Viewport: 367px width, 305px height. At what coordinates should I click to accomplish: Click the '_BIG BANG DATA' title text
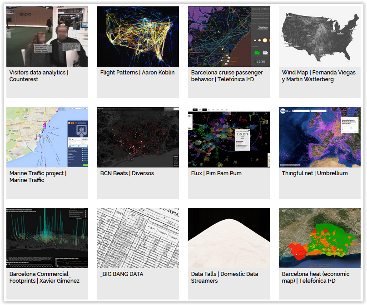pos(121,274)
